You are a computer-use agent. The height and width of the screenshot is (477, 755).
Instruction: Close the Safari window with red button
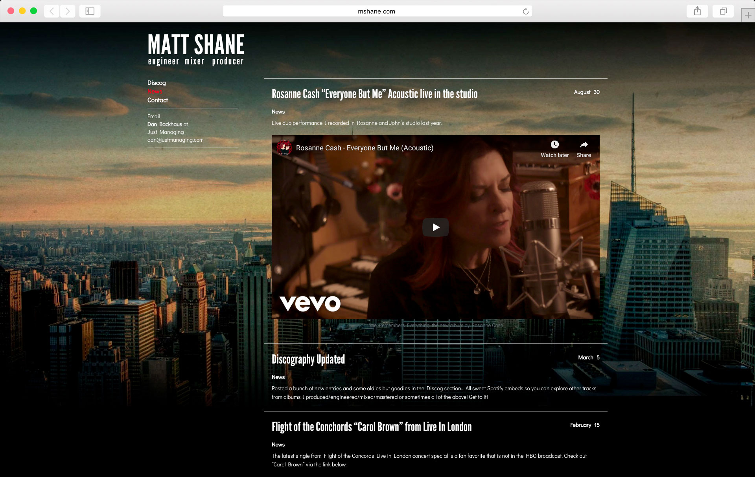11,11
